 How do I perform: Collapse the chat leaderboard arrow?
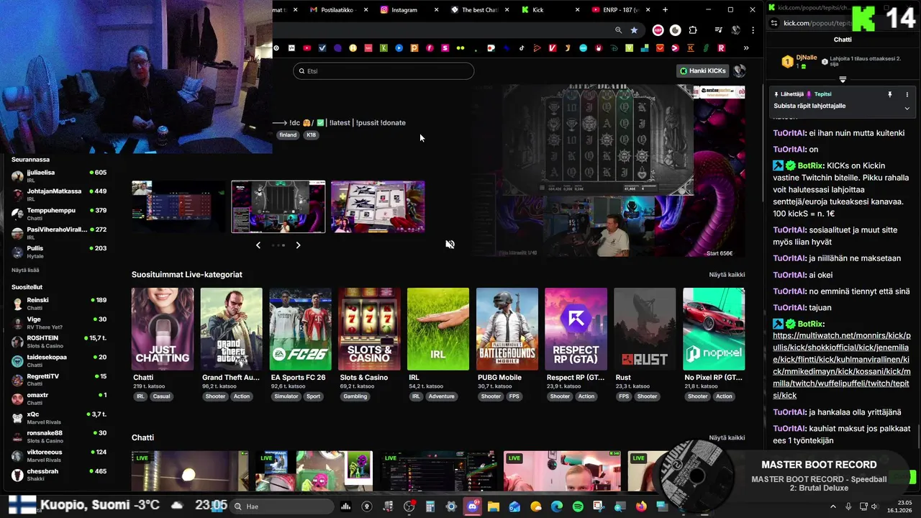point(843,79)
